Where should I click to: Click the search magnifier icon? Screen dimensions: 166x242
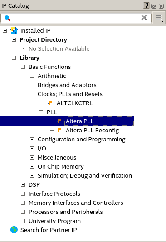[x=7, y=18]
